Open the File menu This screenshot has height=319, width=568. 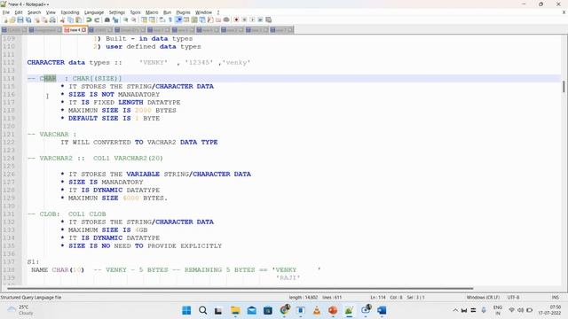click(x=6, y=12)
